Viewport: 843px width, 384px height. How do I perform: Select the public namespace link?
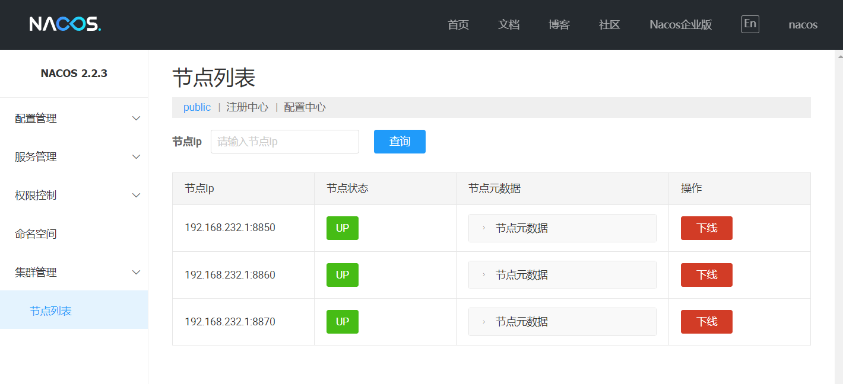[x=197, y=107]
